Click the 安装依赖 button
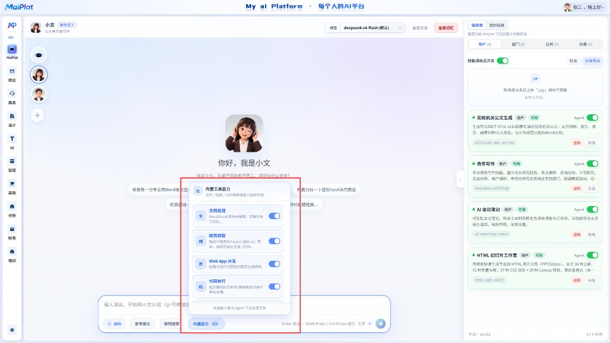Screen dimensions: 610x343 (592, 61)
